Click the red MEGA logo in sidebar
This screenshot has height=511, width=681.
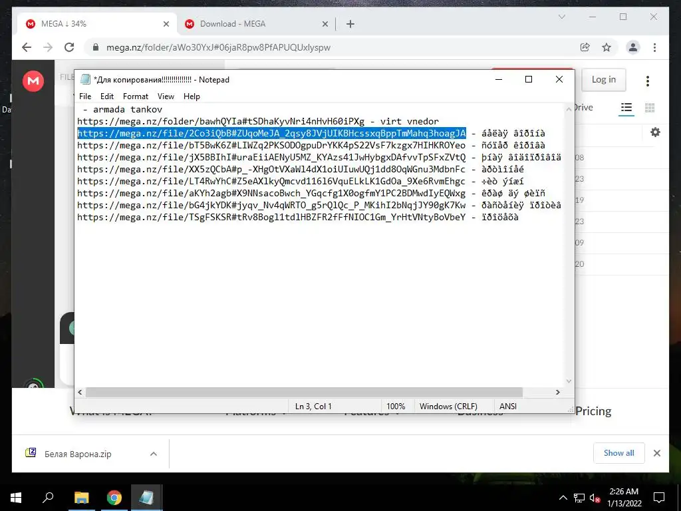pos(33,81)
